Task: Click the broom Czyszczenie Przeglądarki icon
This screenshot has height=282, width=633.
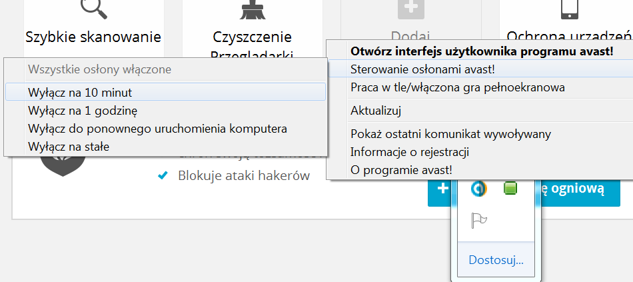Action: 253,9
